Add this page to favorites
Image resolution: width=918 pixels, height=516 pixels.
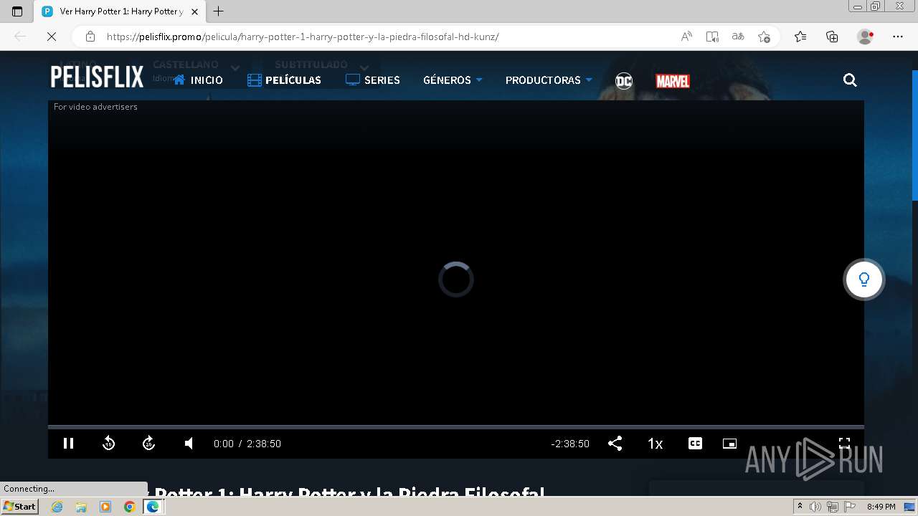(764, 37)
